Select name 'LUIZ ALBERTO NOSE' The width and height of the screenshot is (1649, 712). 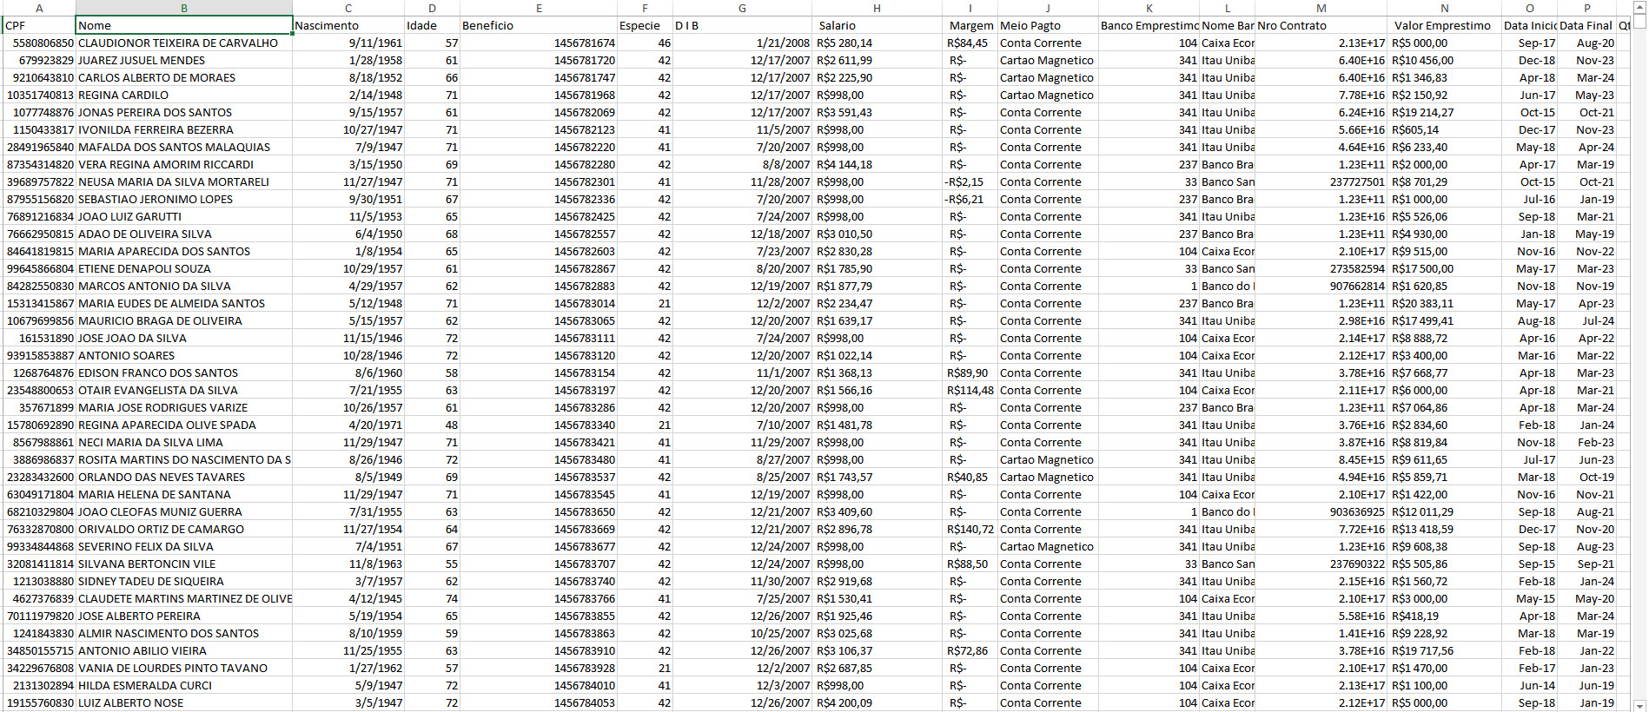click(130, 702)
